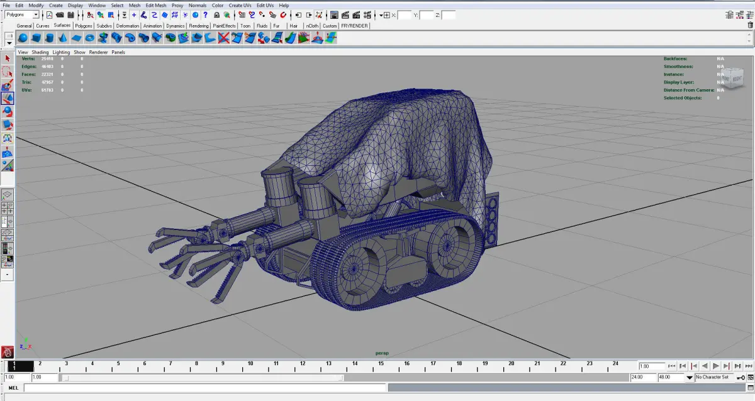
Task: Select the Lasso tool in toolbox
Action: pyautogui.click(x=8, y=72)
